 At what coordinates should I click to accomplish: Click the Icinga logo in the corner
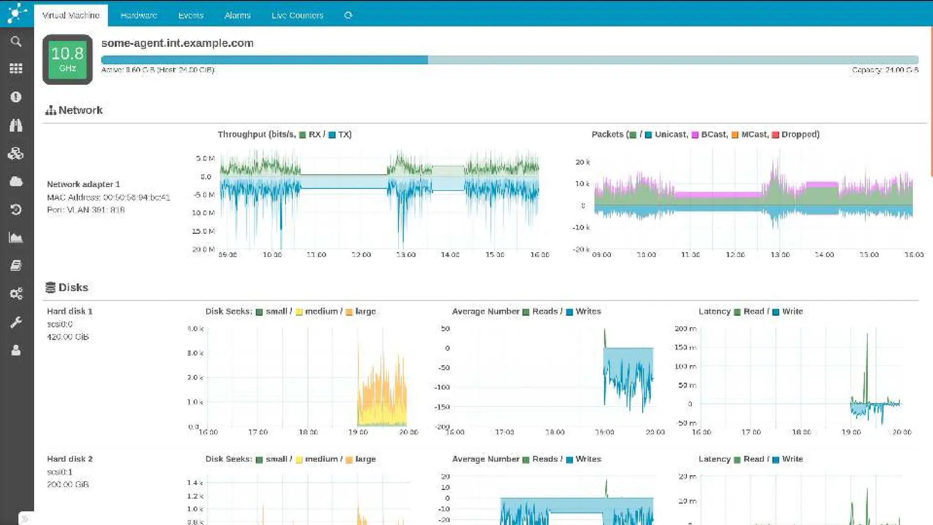pos(16,13)
